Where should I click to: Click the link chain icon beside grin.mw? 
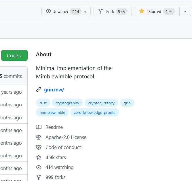pos(39,90)
